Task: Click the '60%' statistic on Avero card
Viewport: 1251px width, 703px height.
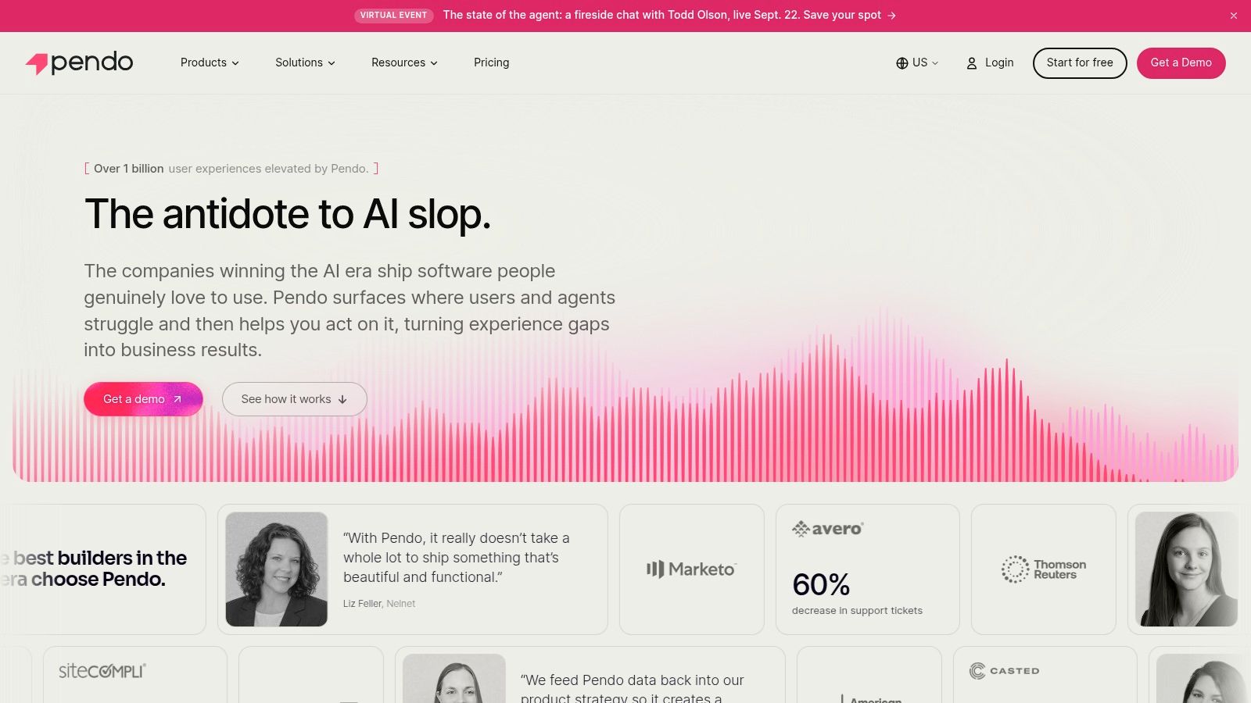Action: point(821,584)
